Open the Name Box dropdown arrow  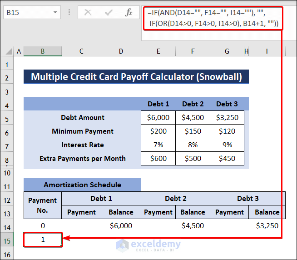55,13
